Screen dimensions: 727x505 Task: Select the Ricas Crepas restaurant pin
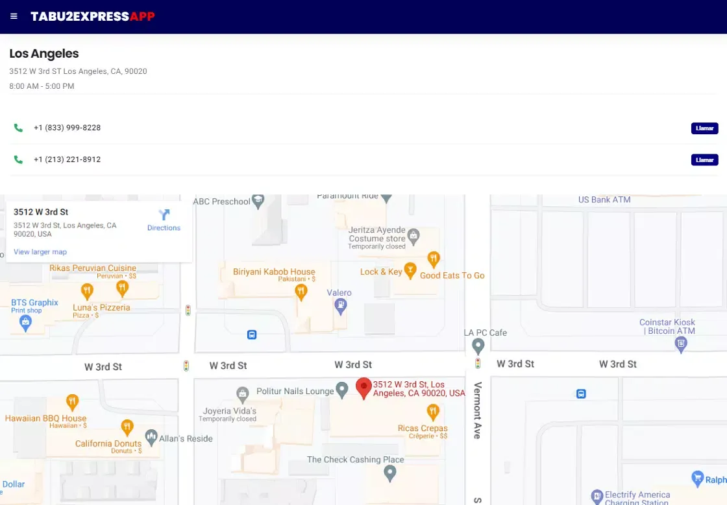pyautogui.click(x=432, y=412)
